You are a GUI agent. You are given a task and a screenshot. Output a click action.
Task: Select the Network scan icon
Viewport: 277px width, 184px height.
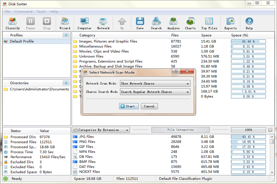pyautogui.click(x=103, y=23)
